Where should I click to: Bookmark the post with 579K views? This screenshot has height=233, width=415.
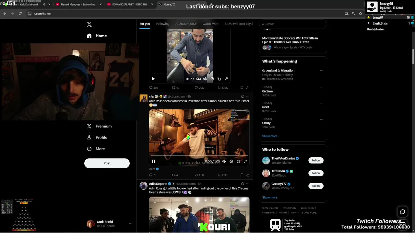(242, 88)
